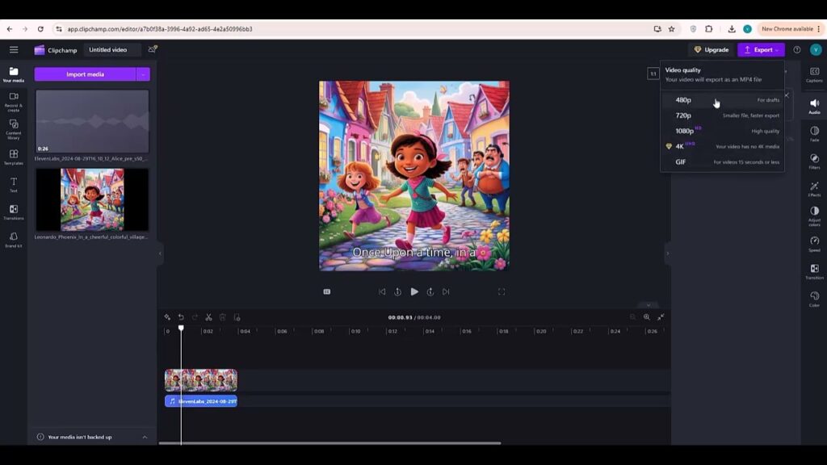Select the ElevenLabs audio thumbnail in media
The height and width of the screenshot is (465, 827).
(x=92, y=122)
